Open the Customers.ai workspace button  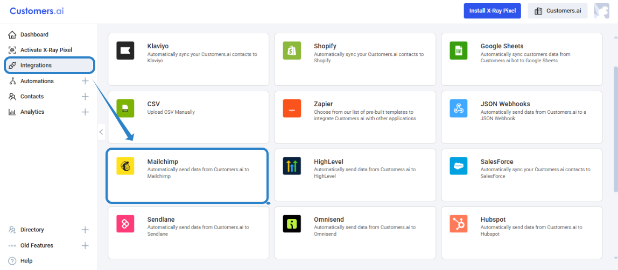click(x=558, y=11)
